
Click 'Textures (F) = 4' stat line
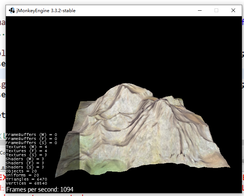click(26, 151)
